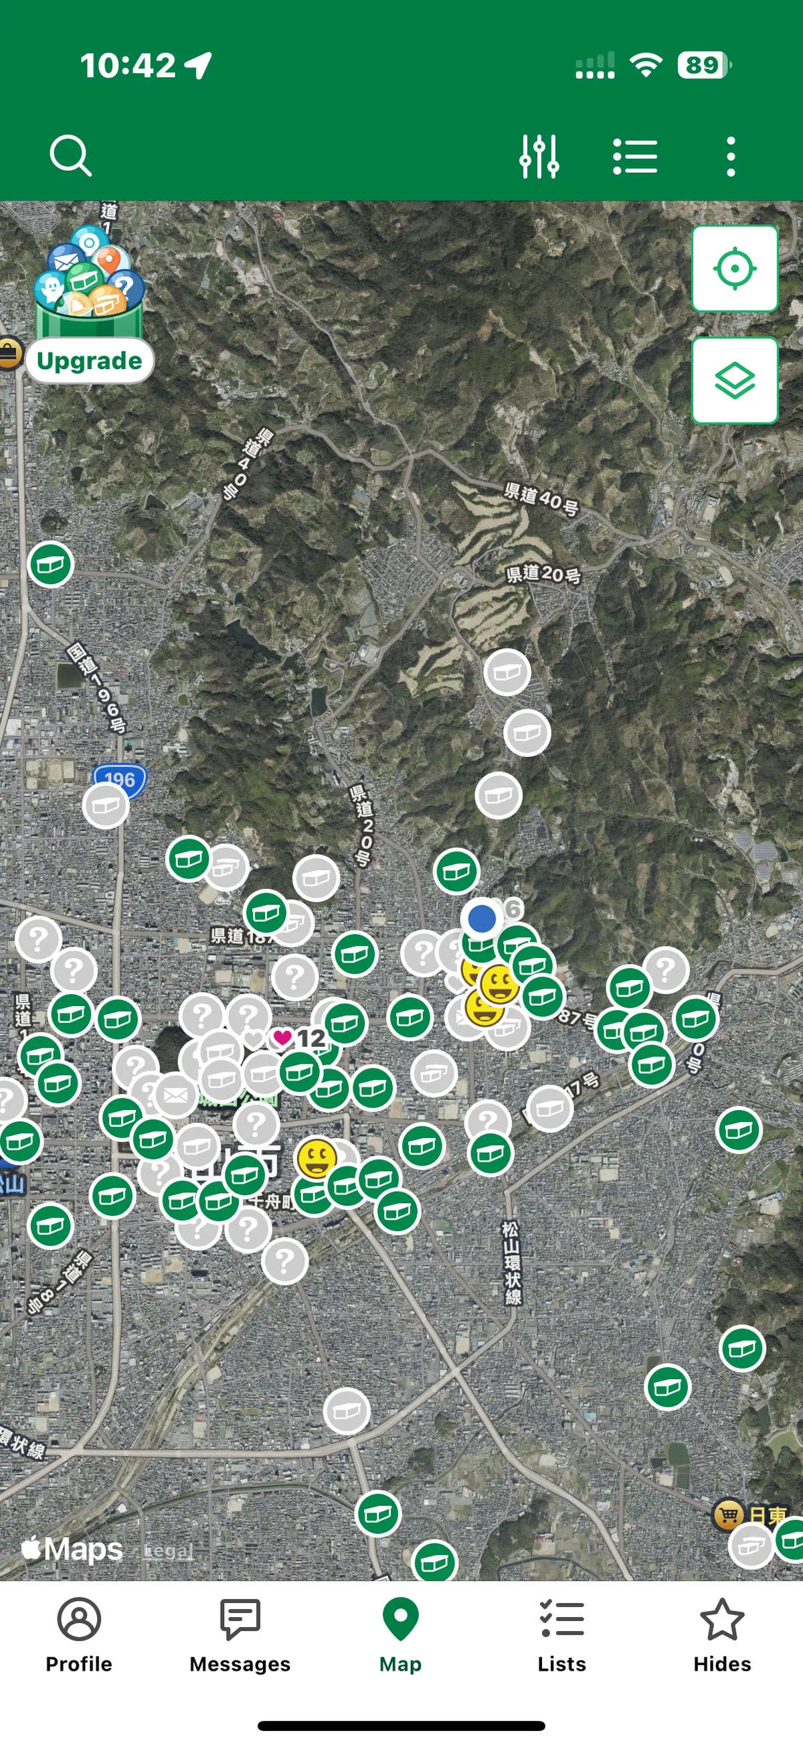
Task: Select the green cache at far upper left
Action: click(x=51, y=563)
